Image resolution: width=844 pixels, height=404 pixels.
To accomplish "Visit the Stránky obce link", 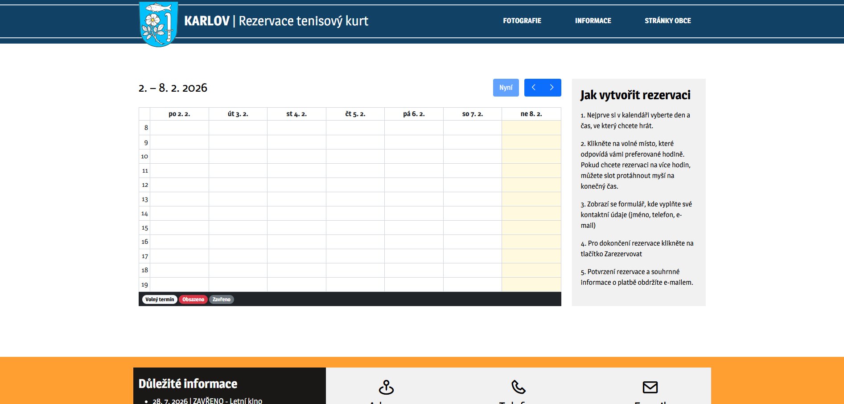I will [667, 21].
